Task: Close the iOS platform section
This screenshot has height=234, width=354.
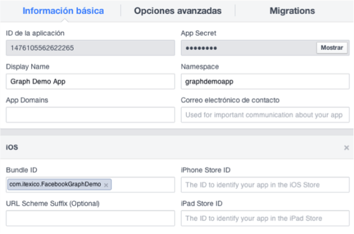Action: (x=346, y=148)
